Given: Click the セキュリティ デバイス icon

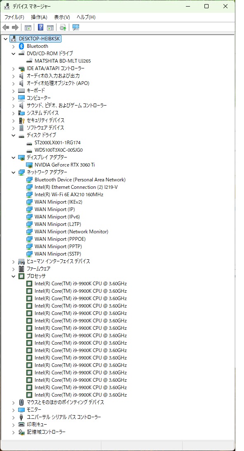Looking at the screenshot, I should (21, 120).
